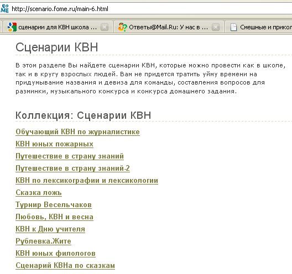Click the Mail.Ru answers tab icon
The image size is (292, 274).
pos(122,27)
